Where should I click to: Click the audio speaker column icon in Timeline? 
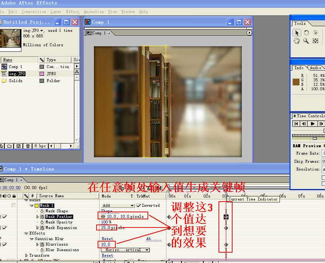[4, 196]
